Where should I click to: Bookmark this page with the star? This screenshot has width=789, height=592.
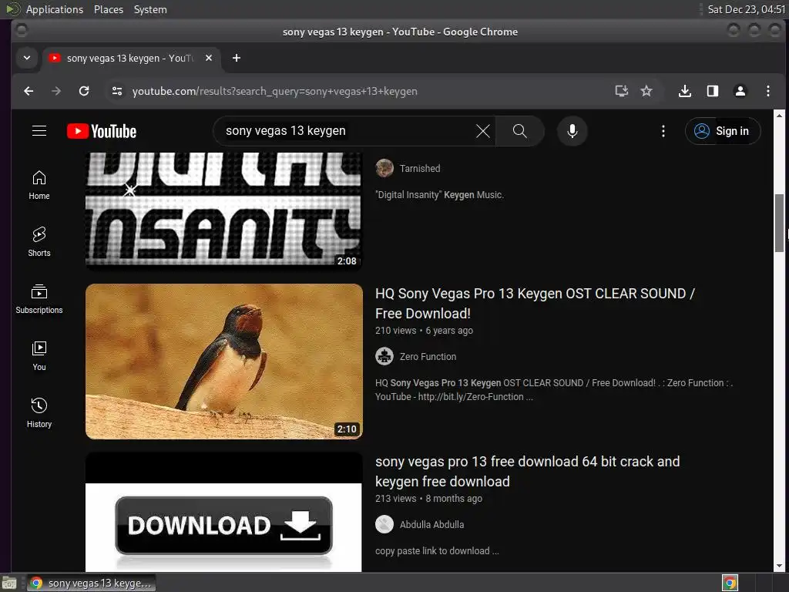[x=646, y=91]
